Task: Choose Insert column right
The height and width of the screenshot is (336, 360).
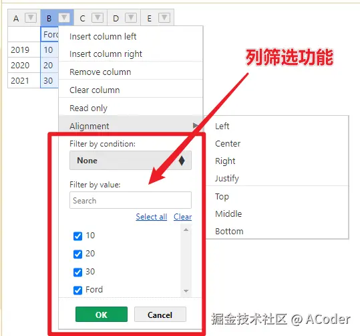Action: pyautogui.click(x=131, y=54)
